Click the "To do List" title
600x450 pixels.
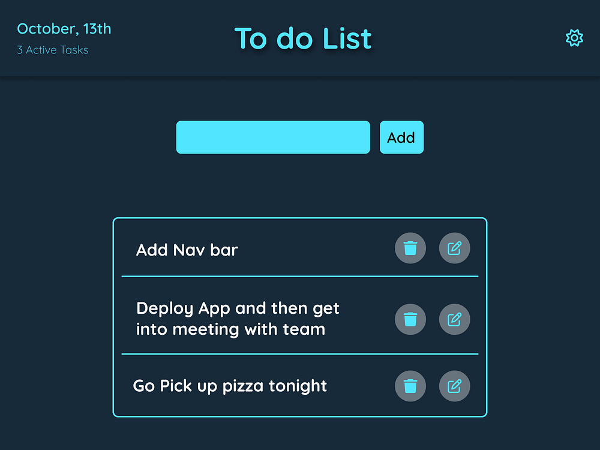pyautogui.click(x=304, y=38)
